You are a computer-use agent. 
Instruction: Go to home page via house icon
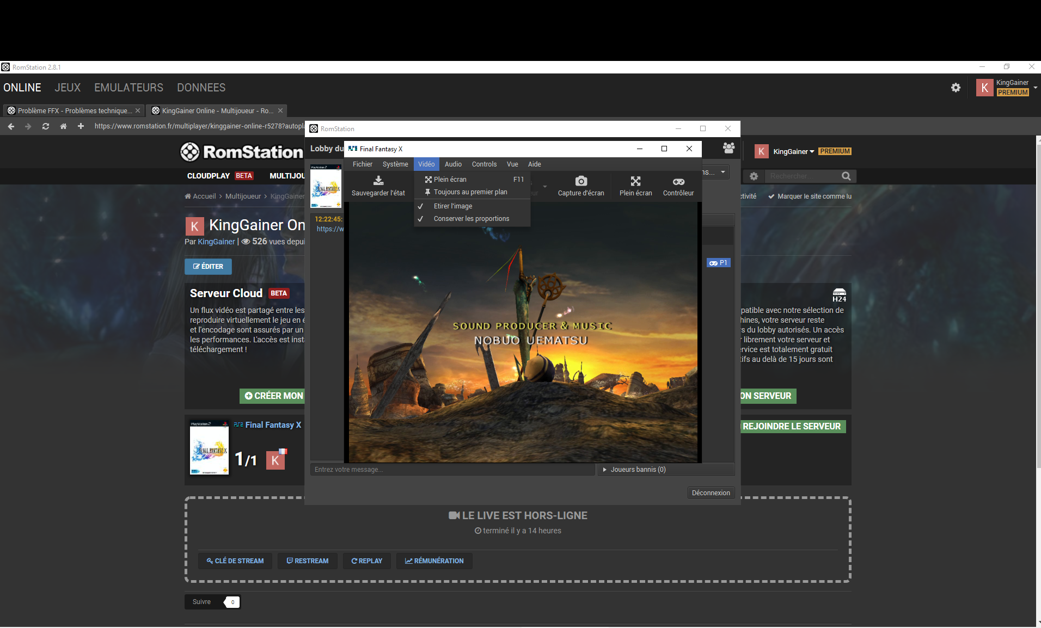pyautogui.click(x=63, y=126)
